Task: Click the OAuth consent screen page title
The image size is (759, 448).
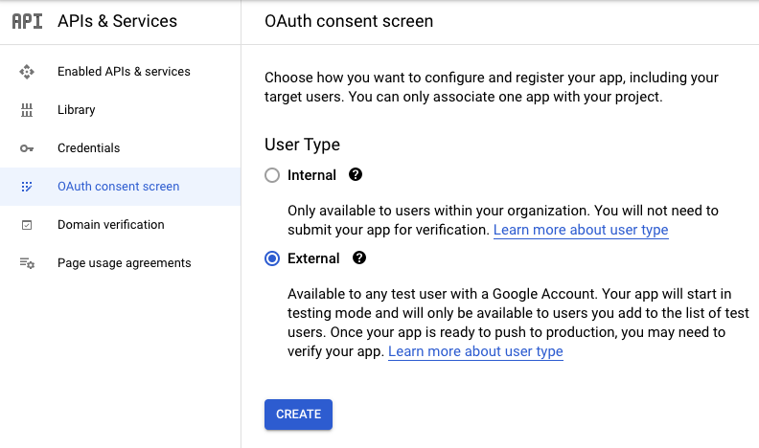Action: click(x=349, y=21)
